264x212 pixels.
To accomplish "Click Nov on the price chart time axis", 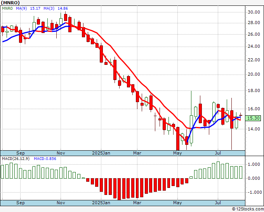I will [61, 153].
